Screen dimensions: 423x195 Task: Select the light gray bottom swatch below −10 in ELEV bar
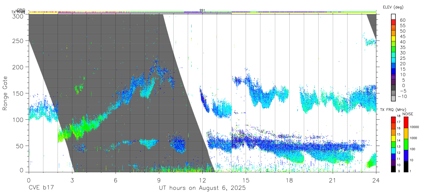pos(393,99)
